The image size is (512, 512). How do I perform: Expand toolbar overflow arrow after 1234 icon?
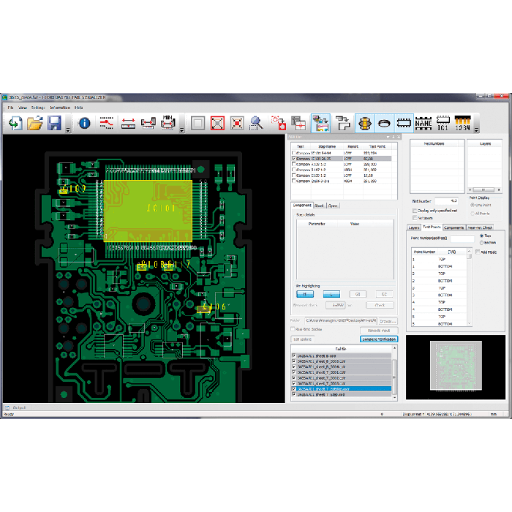pyautogui.click(x=476, y=130)
